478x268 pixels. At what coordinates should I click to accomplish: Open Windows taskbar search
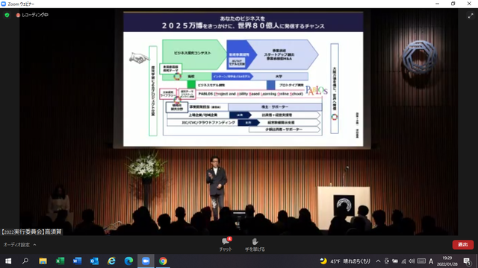(x=25, y=261)
